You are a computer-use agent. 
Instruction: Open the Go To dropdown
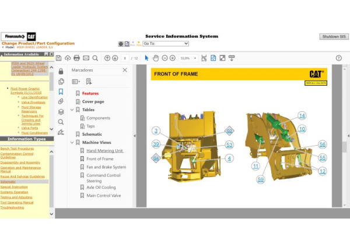(166, 43)
